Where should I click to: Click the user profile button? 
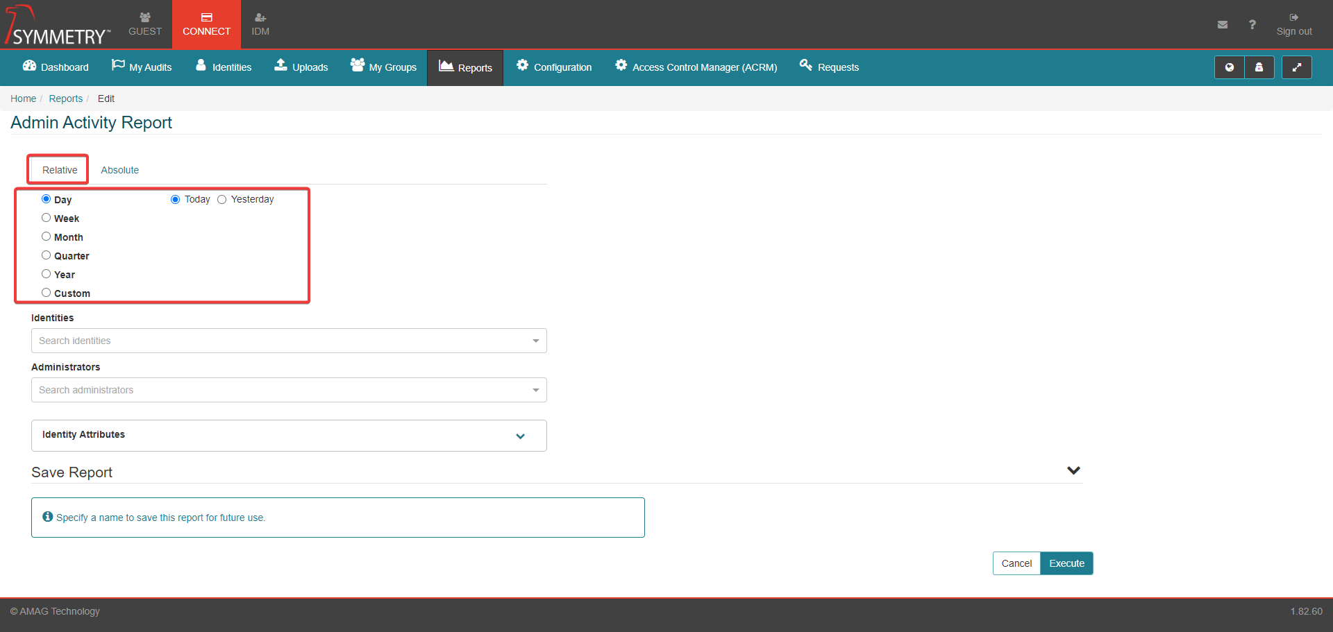click(x=1259, y=67)
